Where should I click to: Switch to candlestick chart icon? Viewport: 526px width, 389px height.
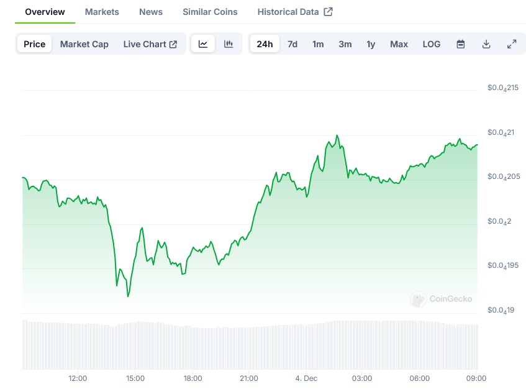tap(229, 44)
